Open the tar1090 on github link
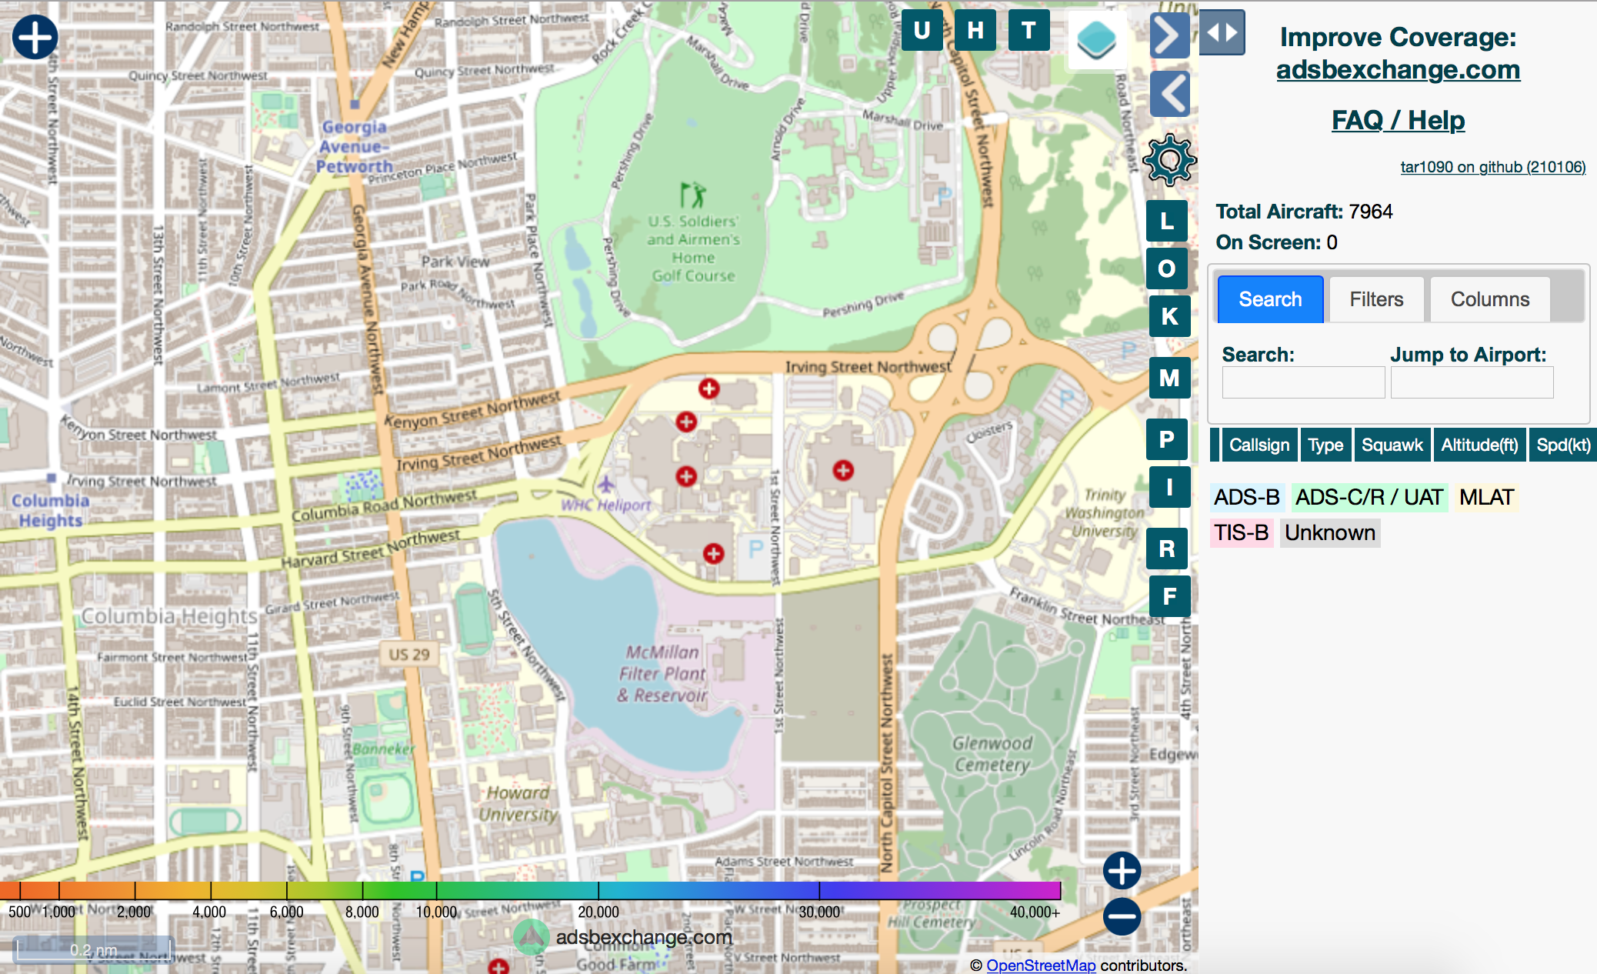1597x974 pixels. click(1492, 167)
